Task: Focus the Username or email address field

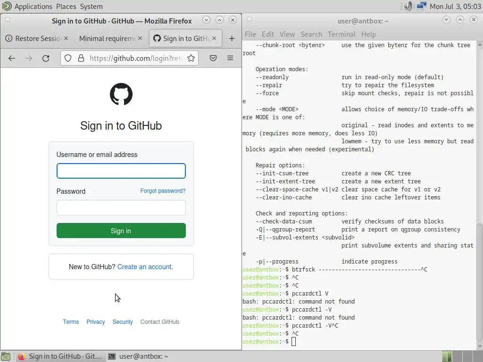Action: point(121,171)
